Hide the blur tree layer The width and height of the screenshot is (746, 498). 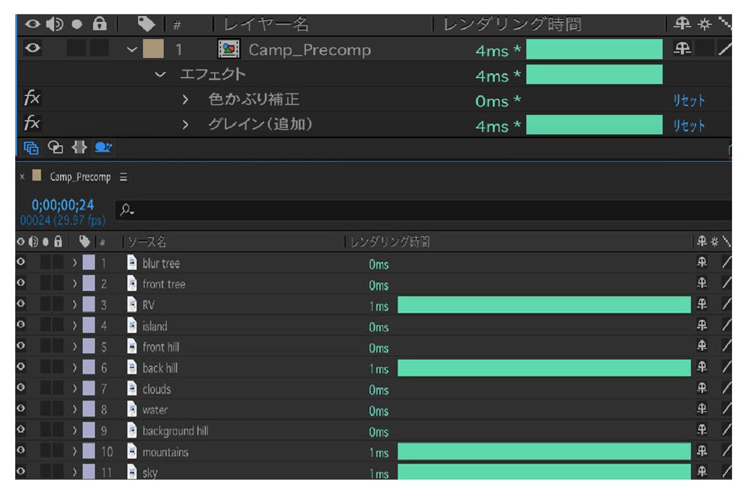(x=21, y=264)
